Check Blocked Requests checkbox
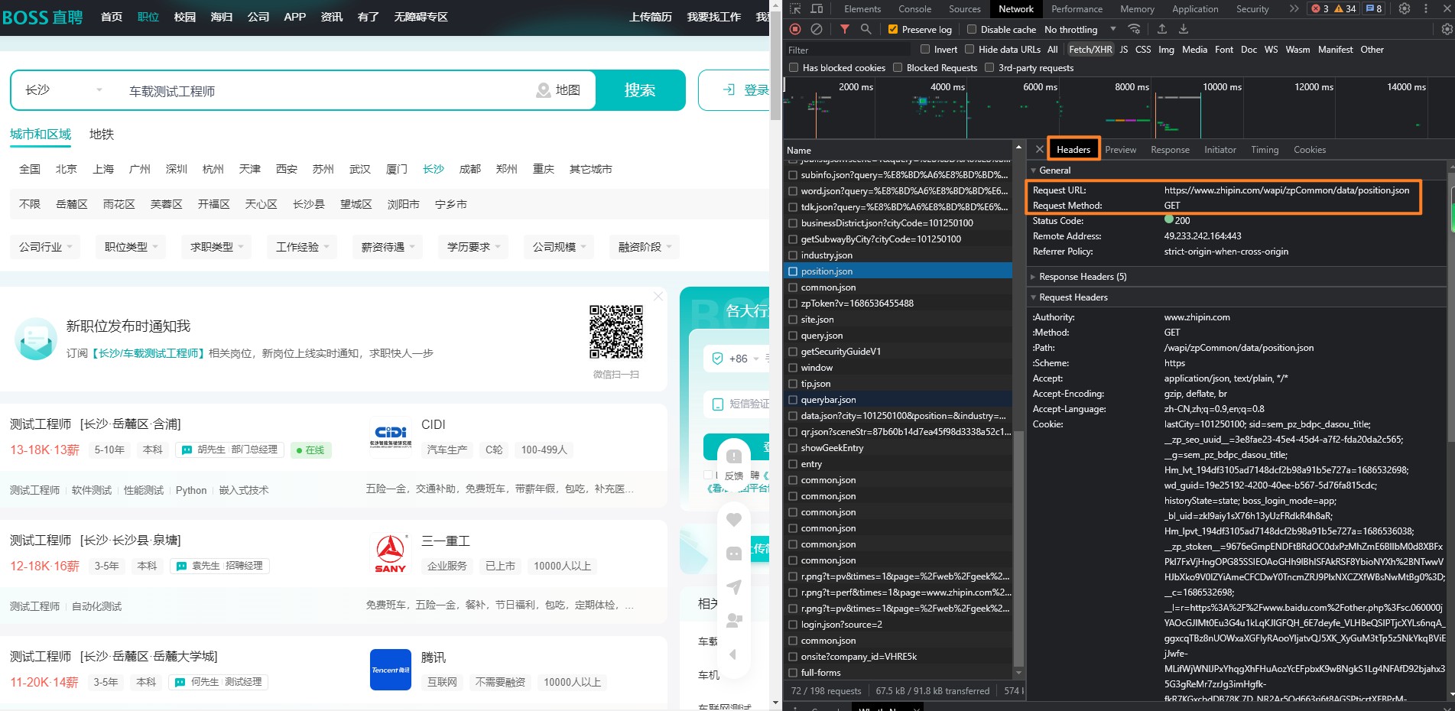 [x=898, y=67]
